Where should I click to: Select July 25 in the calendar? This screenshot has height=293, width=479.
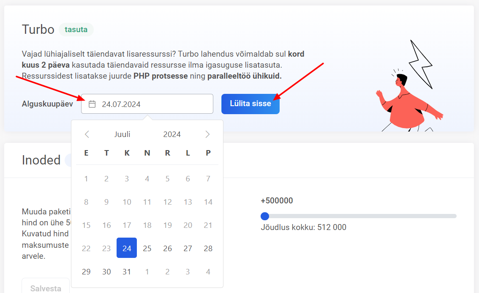point(147,248)
